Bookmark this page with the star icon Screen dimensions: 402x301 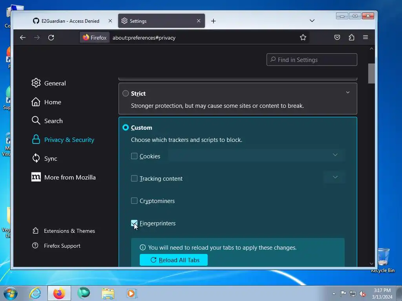pos(303,37)
